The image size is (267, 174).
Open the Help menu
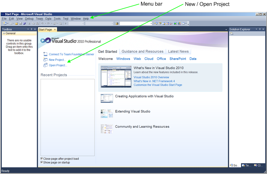point(86,19)
